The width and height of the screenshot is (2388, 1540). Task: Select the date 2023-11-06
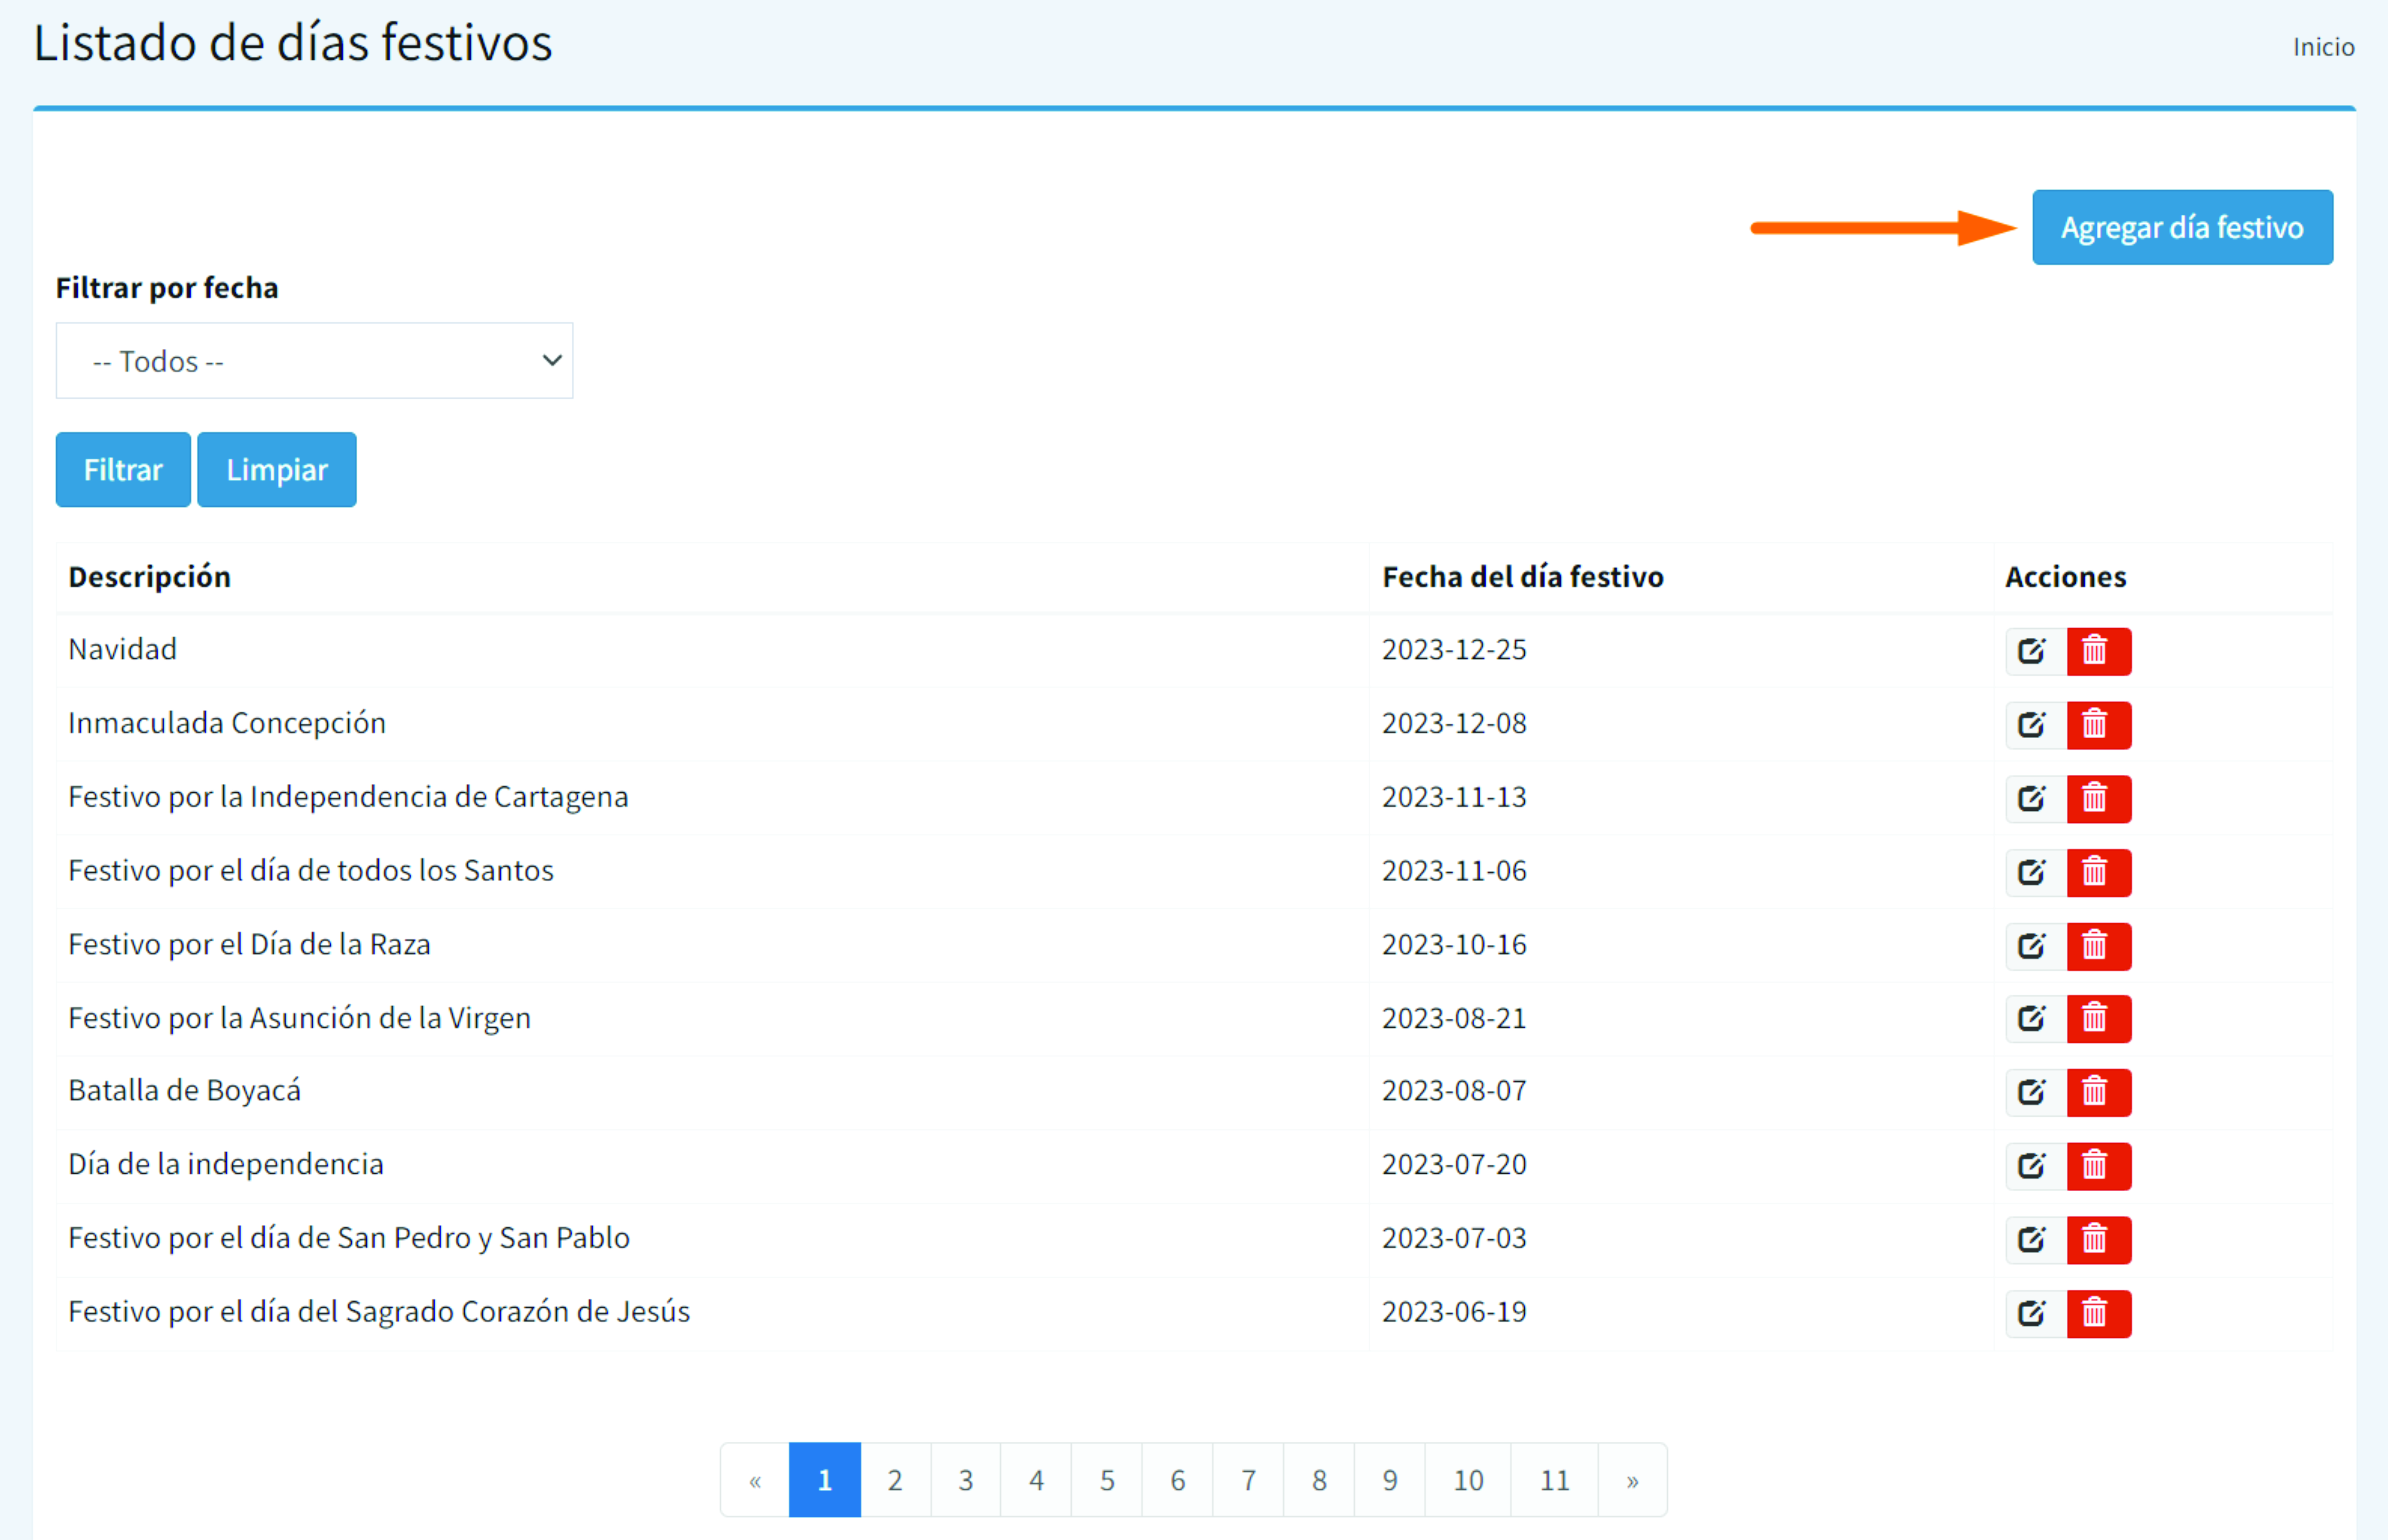click(1454, 871)
